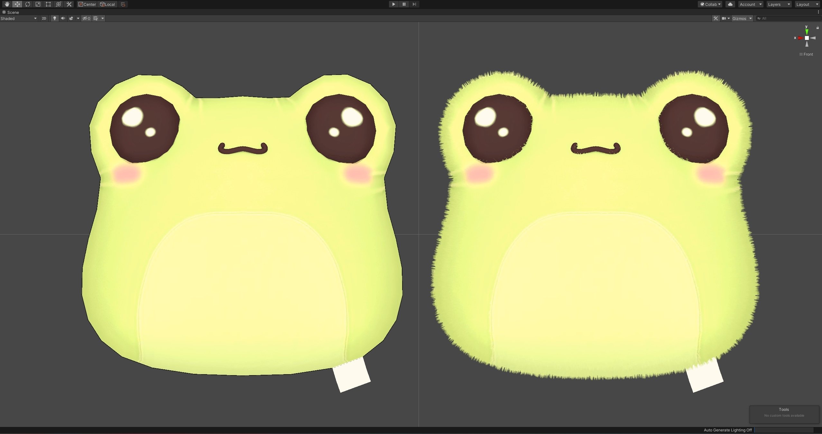822x434 pixels.
Task: Toggle scene lighting lightbulb
Action: click(x=55, y=18)
